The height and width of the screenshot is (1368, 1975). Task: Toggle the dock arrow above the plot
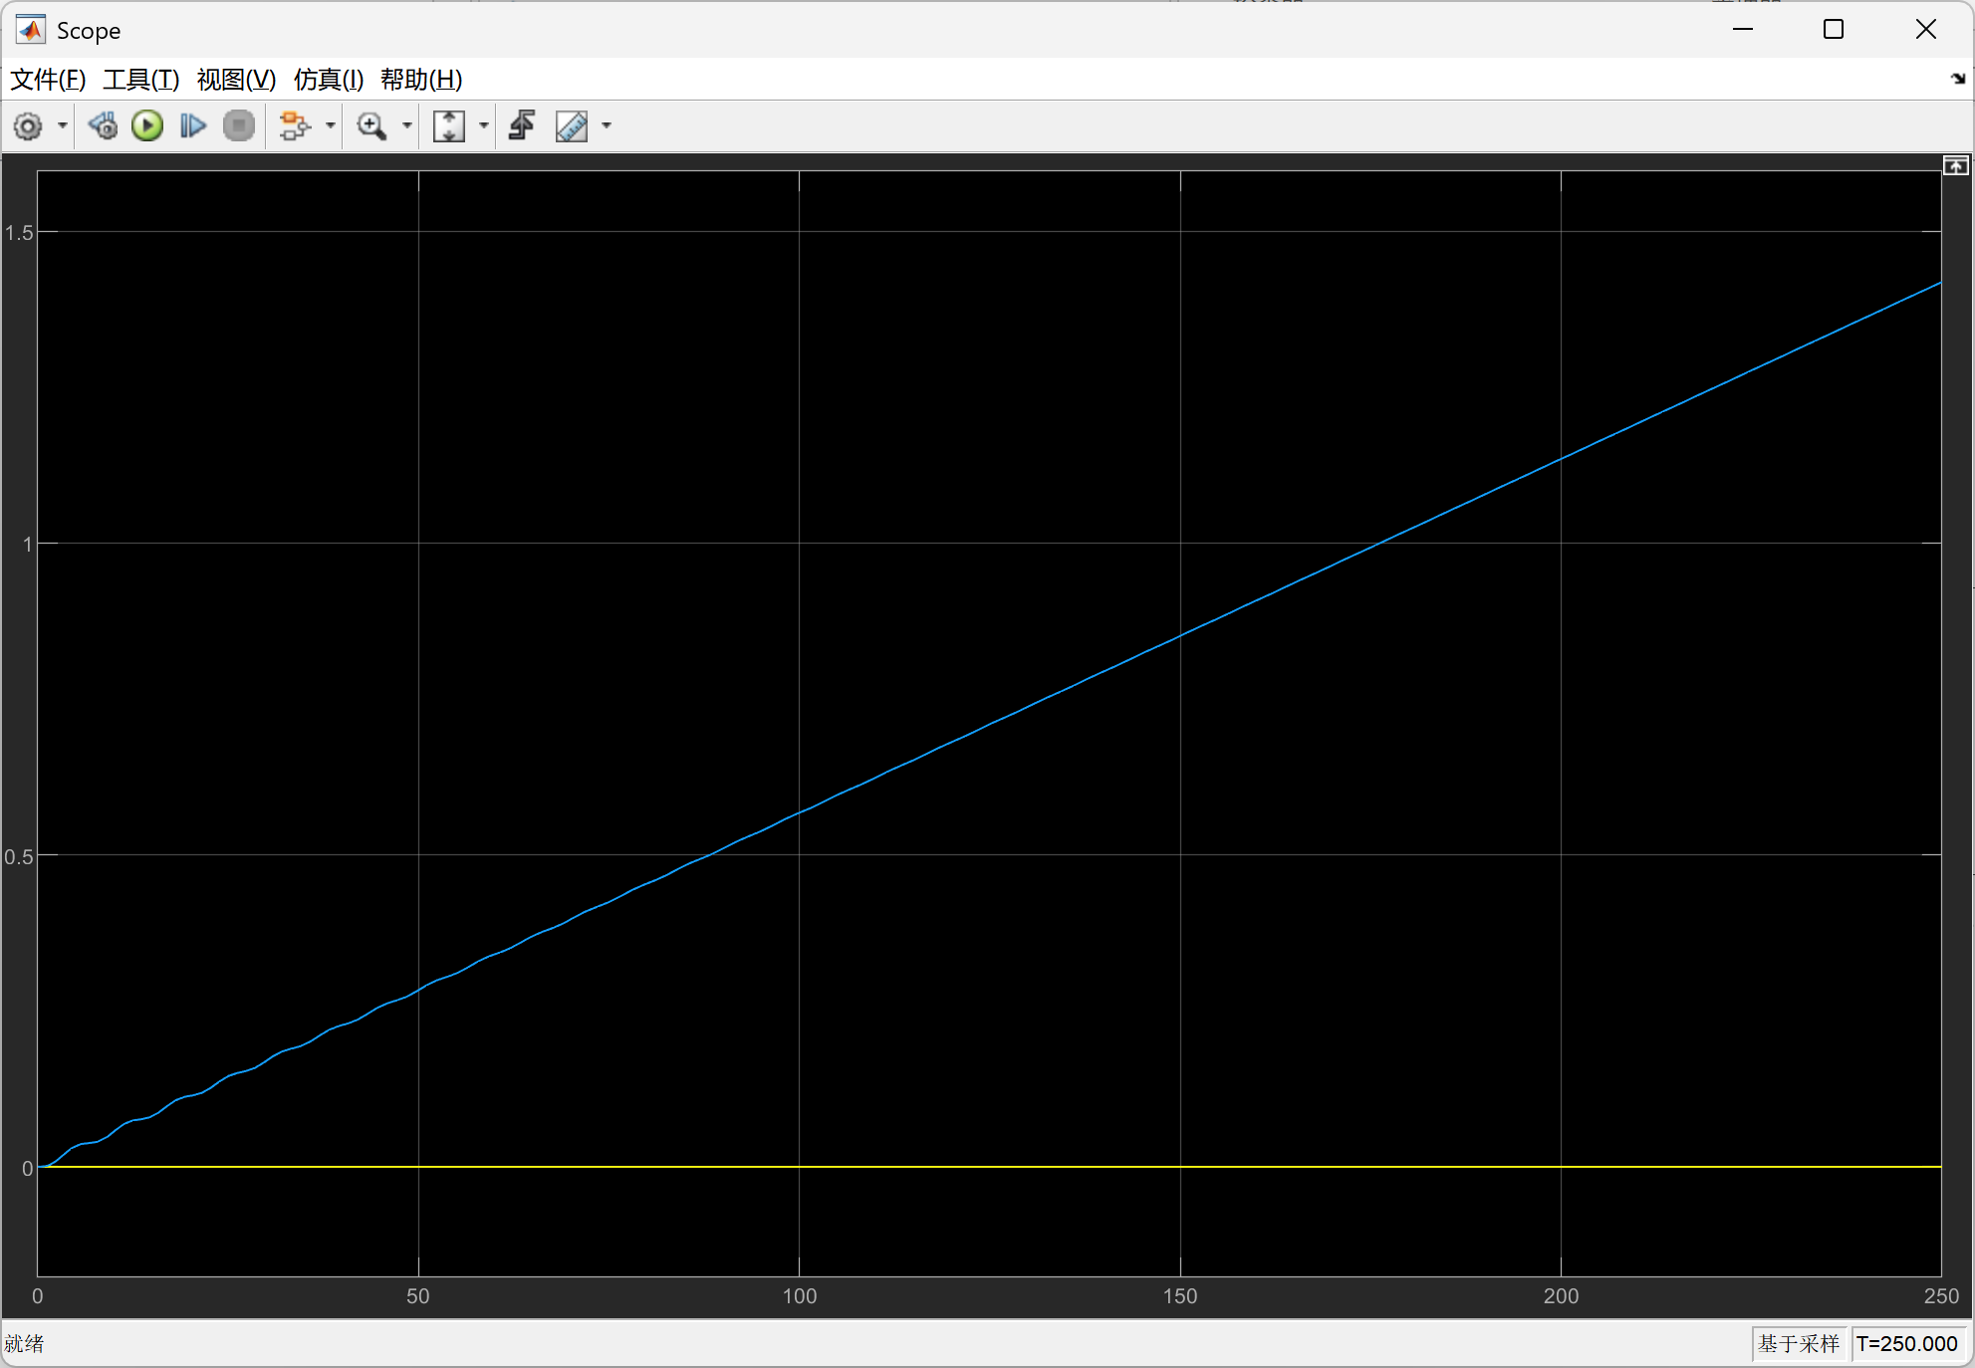pos(1953,164)
